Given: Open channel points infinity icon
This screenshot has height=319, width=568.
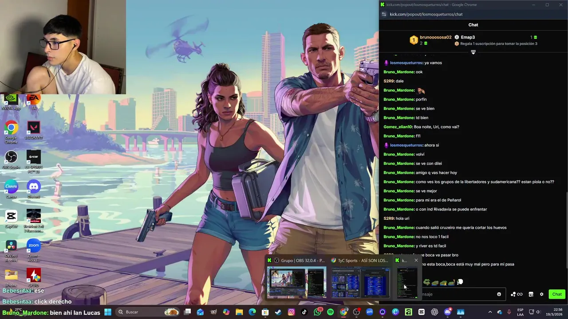Looking at the screenshot, I should (517, 294).
